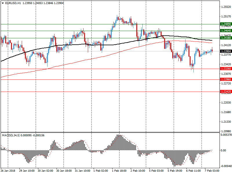Click the red moving average curve
The width and height of the screenshot is (232, 174).
tap(87, 60)
